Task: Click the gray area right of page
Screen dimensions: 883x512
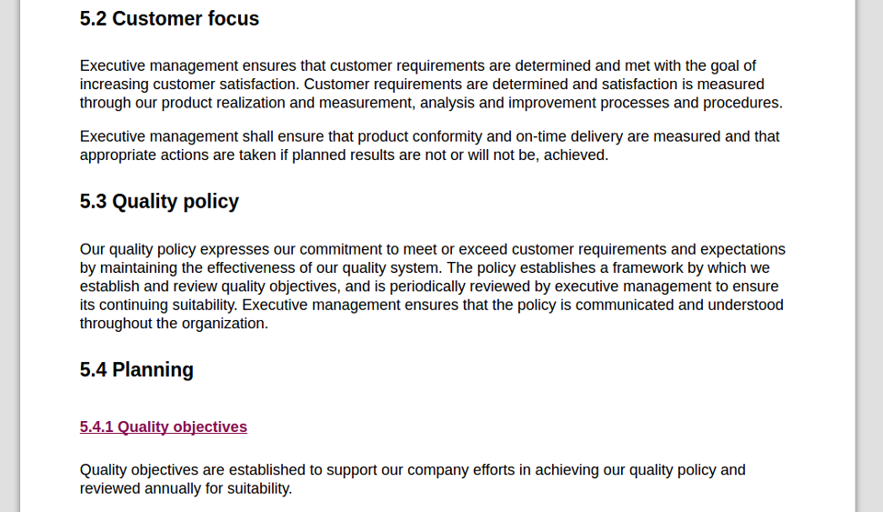Action: 869,256
